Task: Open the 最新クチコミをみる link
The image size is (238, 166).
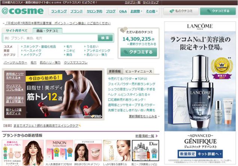Action: click(x=143, y=44)
